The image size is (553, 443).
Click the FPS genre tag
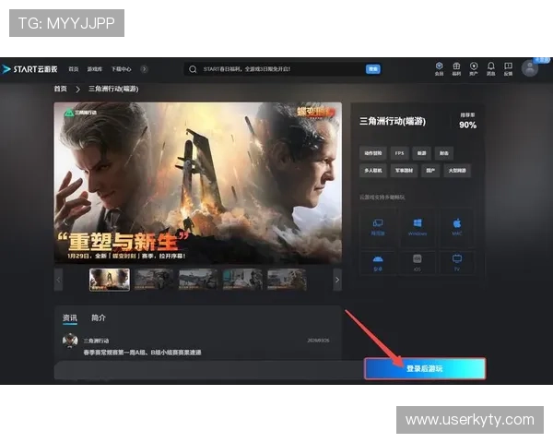click(x=400, y=153)
